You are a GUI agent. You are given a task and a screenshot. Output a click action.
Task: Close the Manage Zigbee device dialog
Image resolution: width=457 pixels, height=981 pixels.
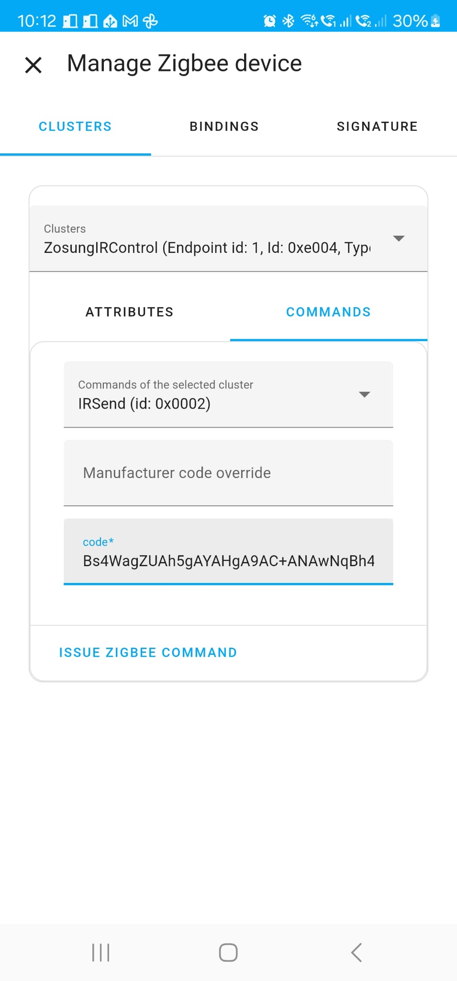pyautogui.click(x=33, y=65)
